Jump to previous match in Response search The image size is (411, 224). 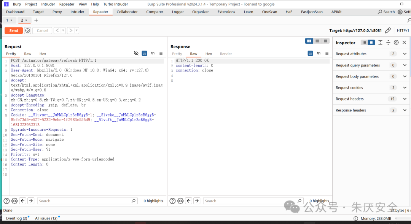[x=189, y=201]
